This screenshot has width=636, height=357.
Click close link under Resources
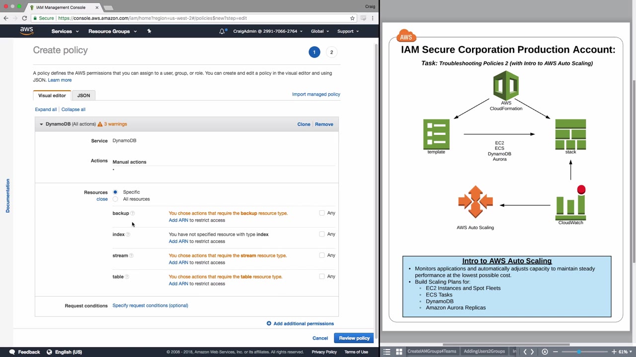pos(102,199)
